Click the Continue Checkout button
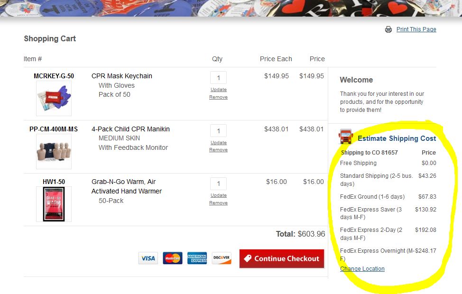Image resolution: width=462 pixels, height=294 pixels. [x=282, y=258]
